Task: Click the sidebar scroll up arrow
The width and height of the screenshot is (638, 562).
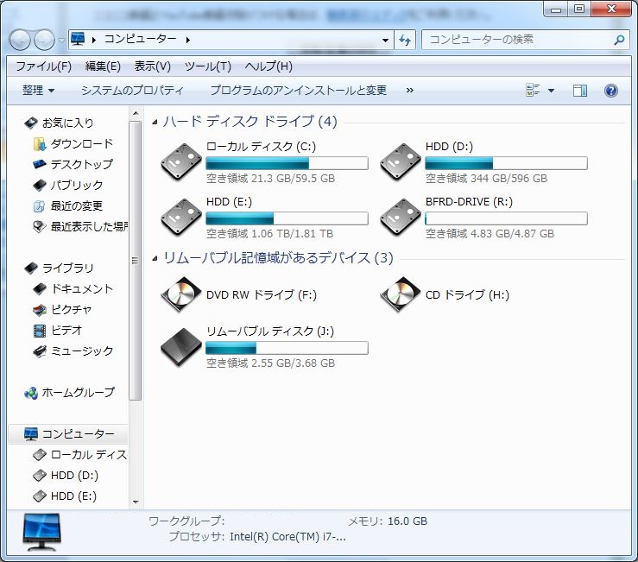Action: point(136,113)
